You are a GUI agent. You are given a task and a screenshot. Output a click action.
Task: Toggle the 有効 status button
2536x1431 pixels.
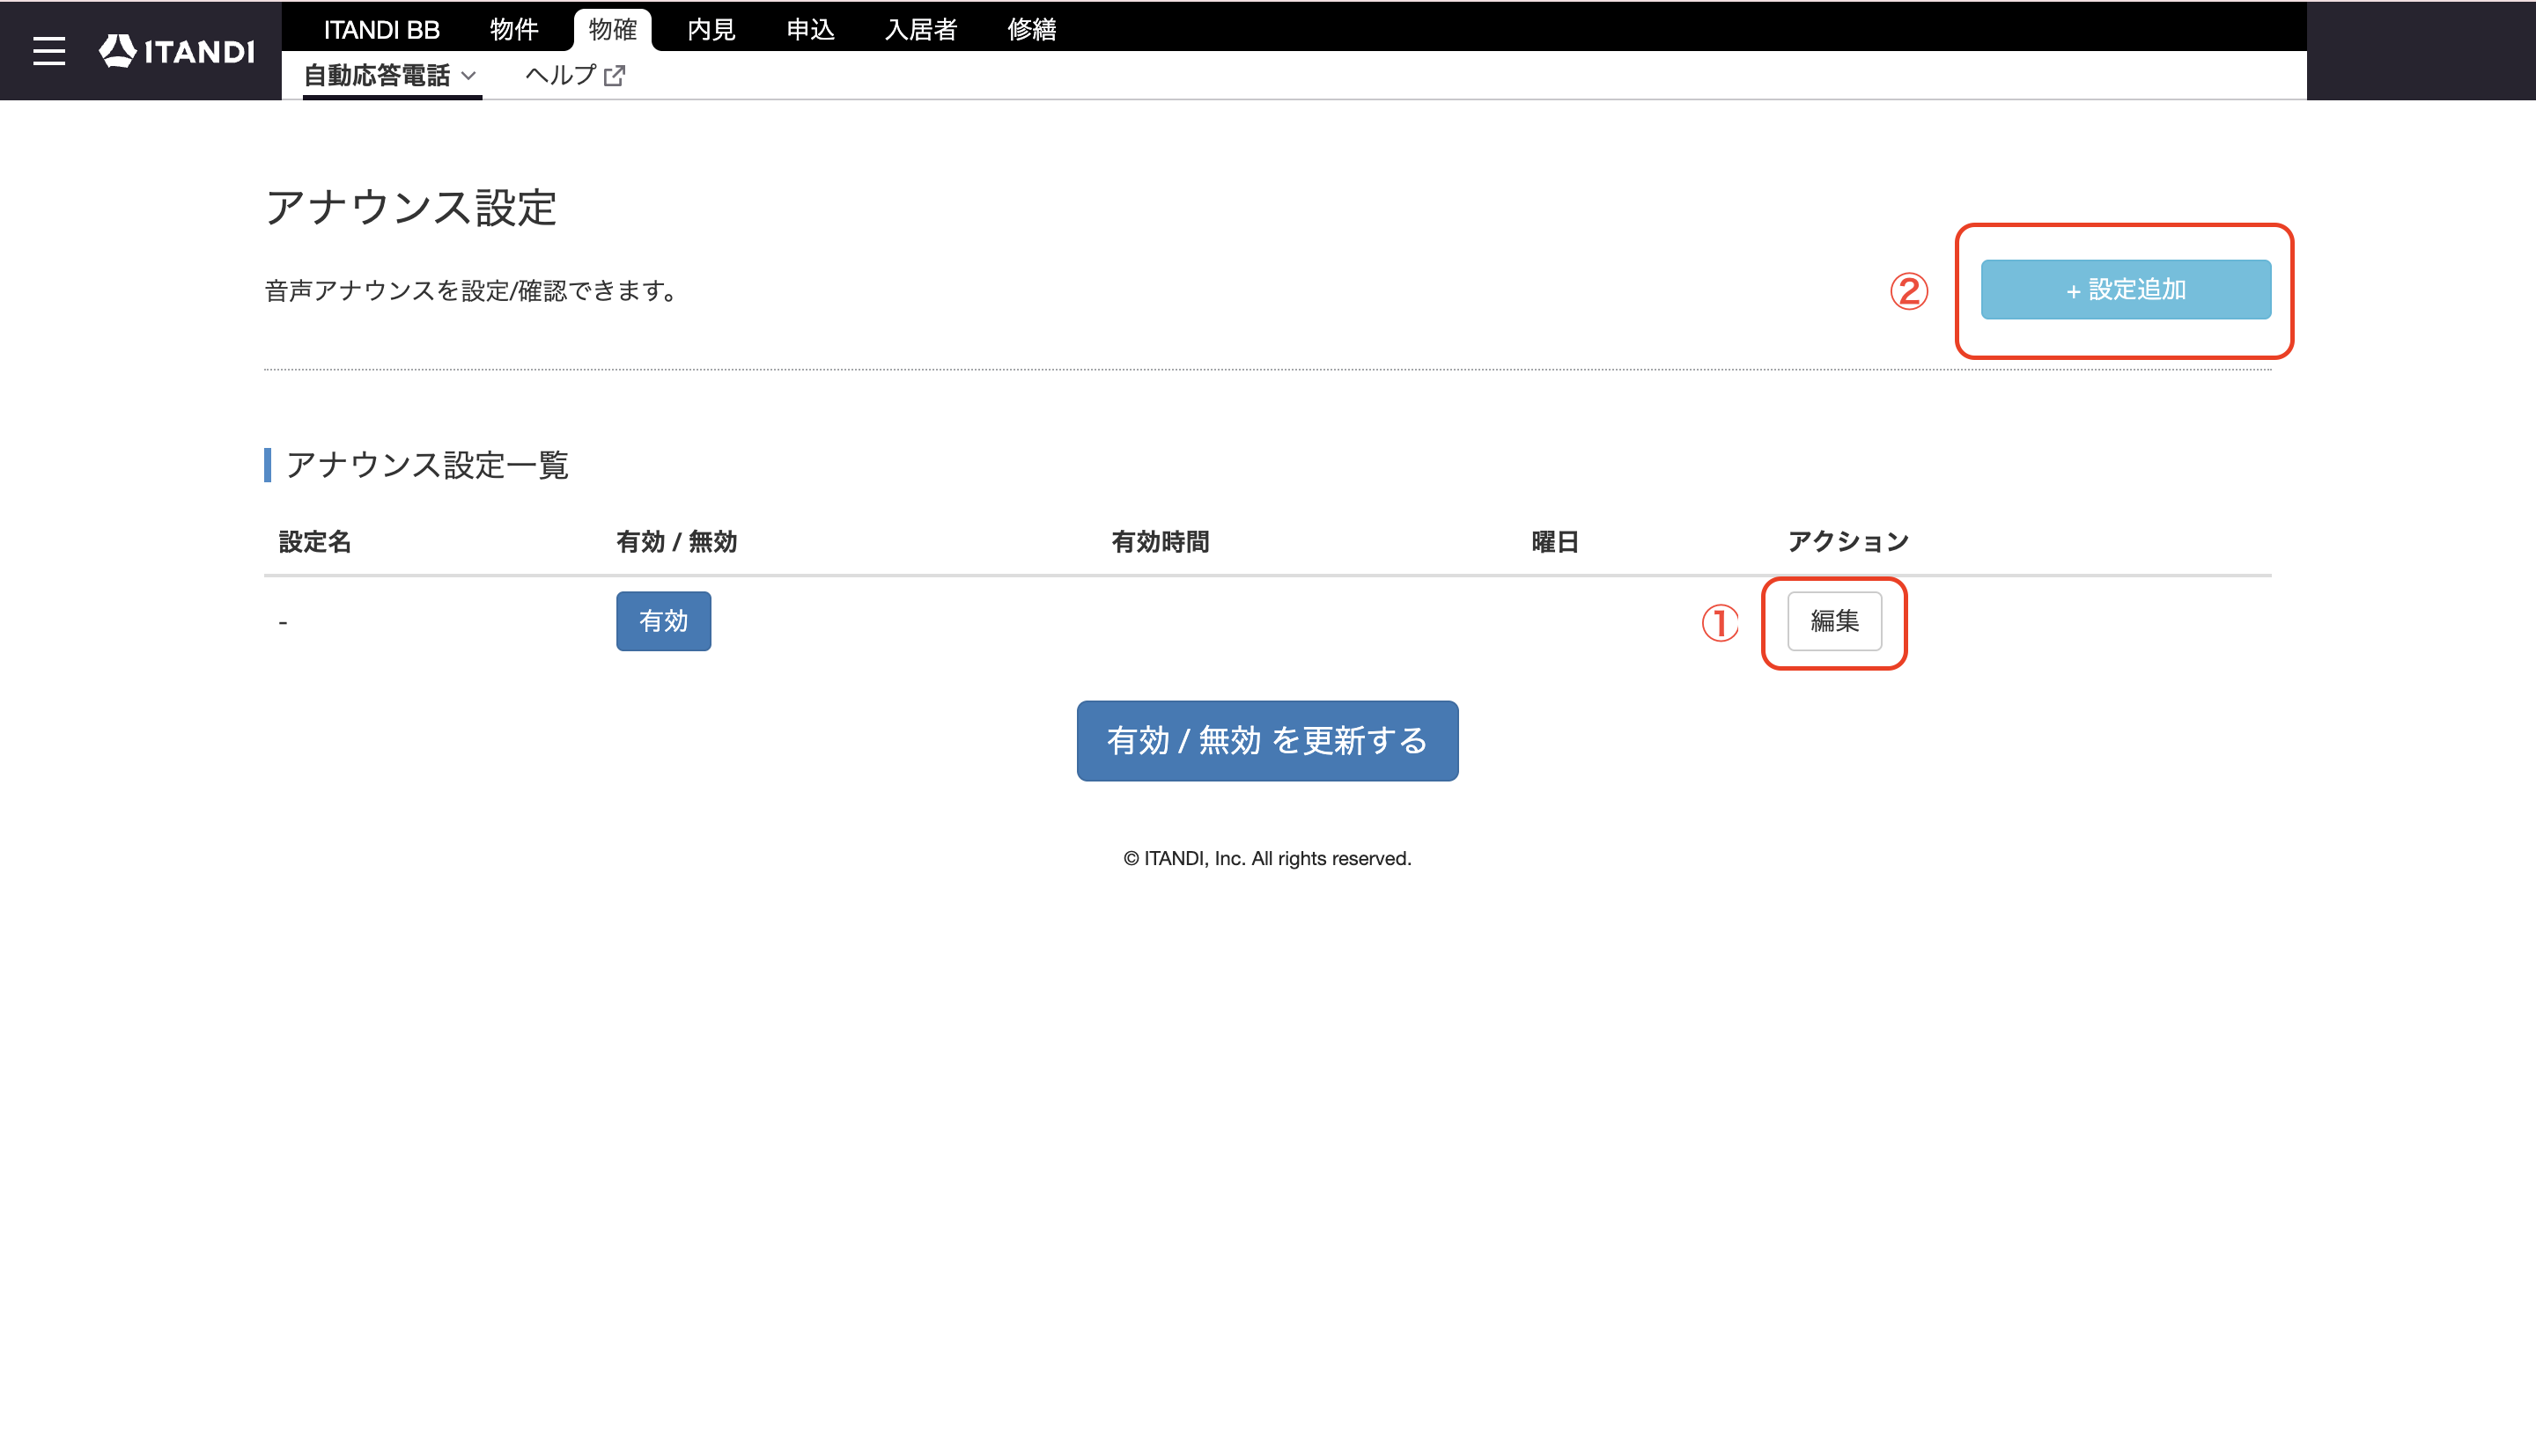(x=664, y=621)
